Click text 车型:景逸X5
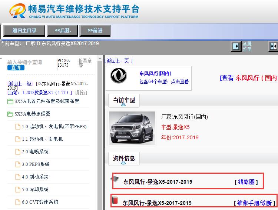The image size is (278, 210). click(x=175, y=127)
